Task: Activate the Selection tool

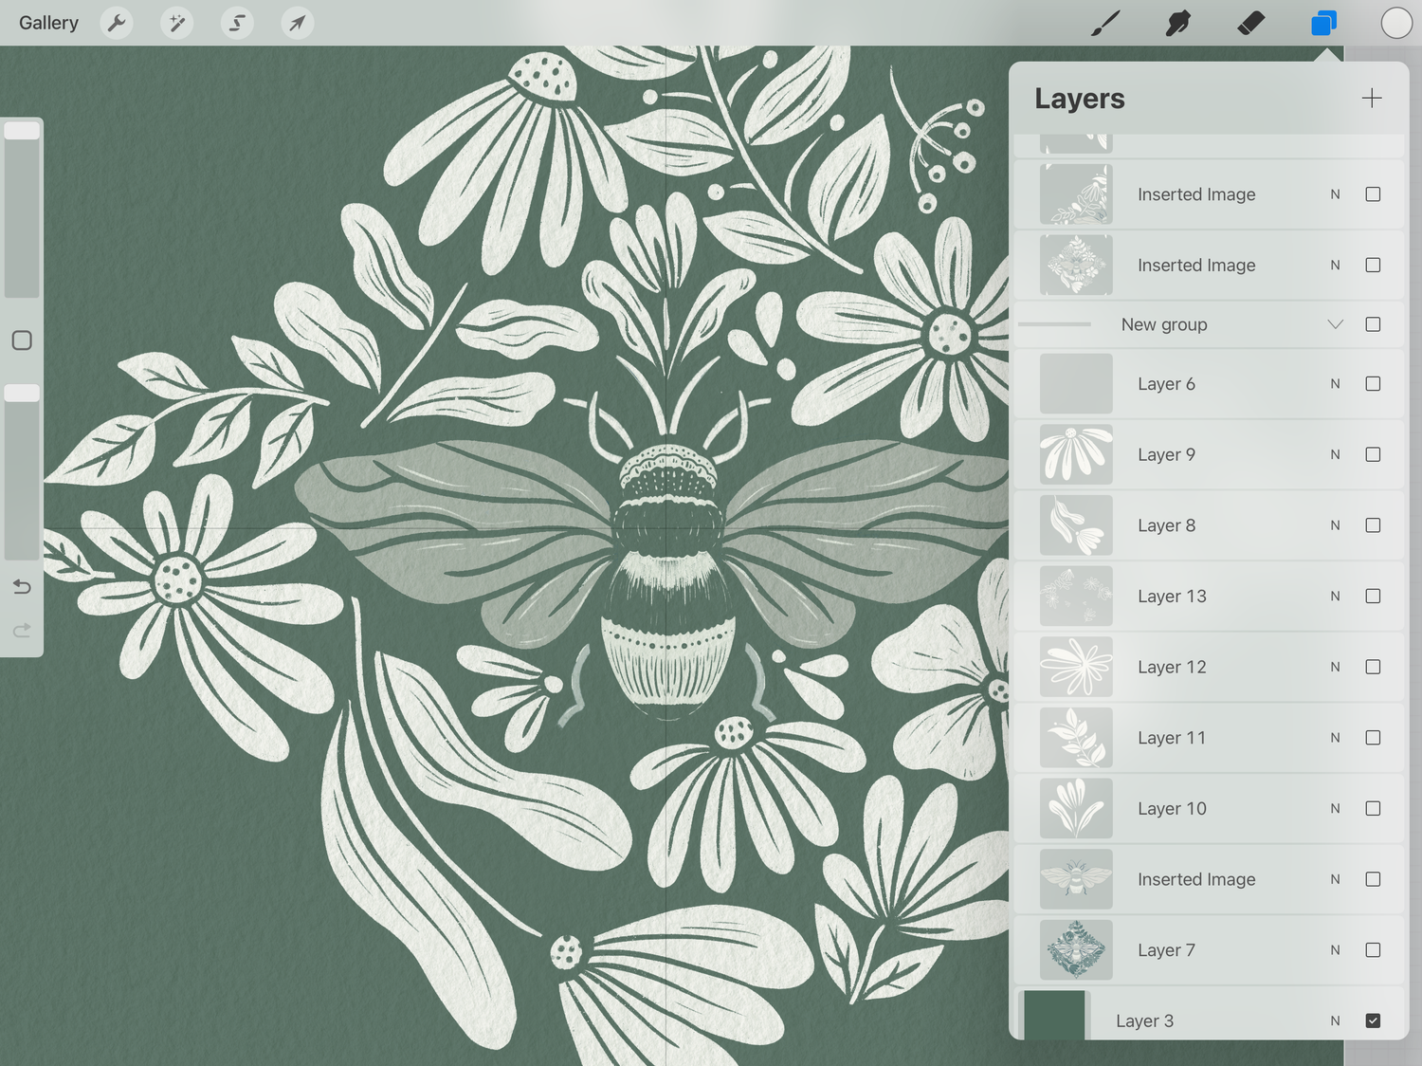Action: pos(237,23)
